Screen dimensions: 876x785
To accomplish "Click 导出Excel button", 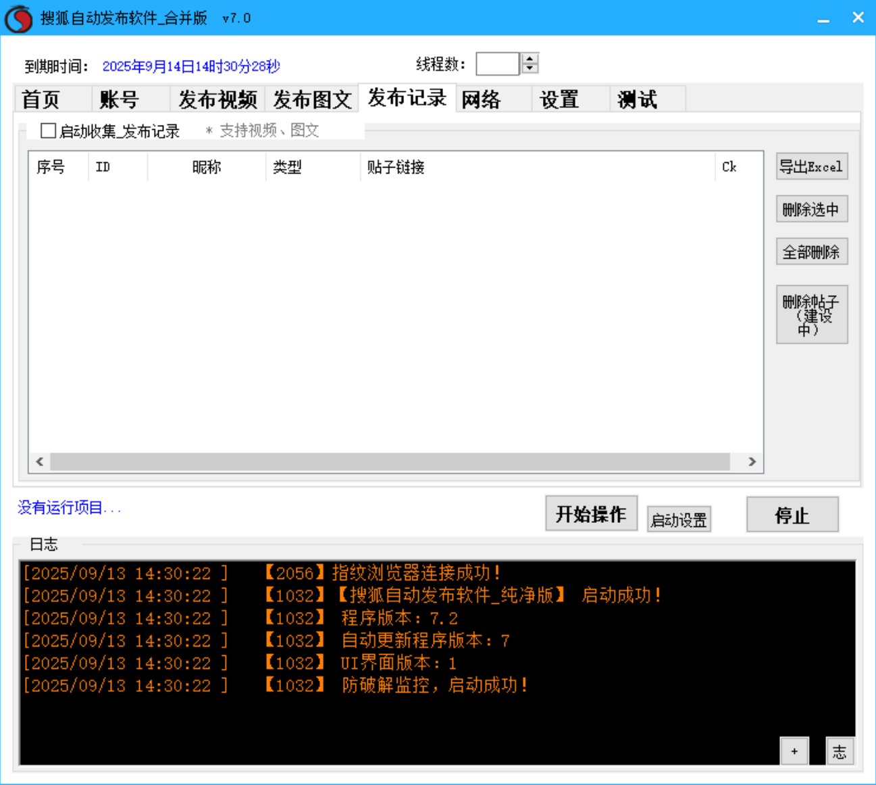I will pyautogui.click(x=811, y=167).
